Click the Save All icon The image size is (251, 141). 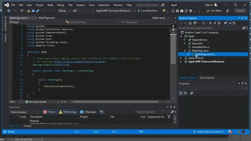[x=38, y=11]
